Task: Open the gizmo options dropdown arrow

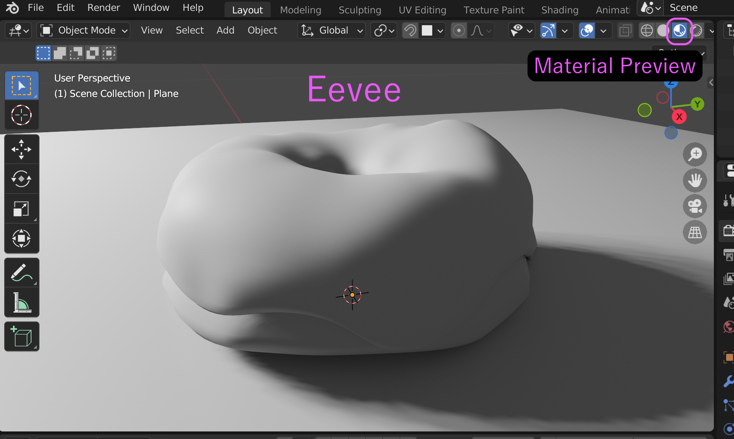Action: pyautogui.click(x=565, y=31)
